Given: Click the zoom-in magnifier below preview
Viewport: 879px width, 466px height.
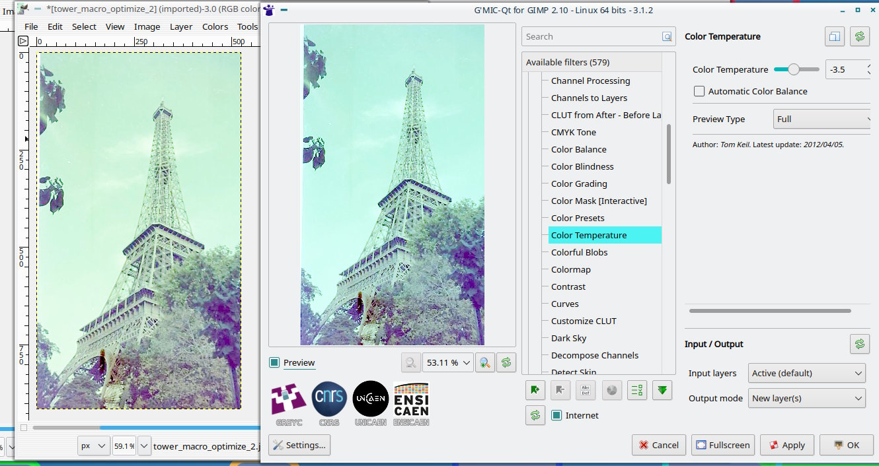Looking at the screenshot, I should click(x=484, y=362).
